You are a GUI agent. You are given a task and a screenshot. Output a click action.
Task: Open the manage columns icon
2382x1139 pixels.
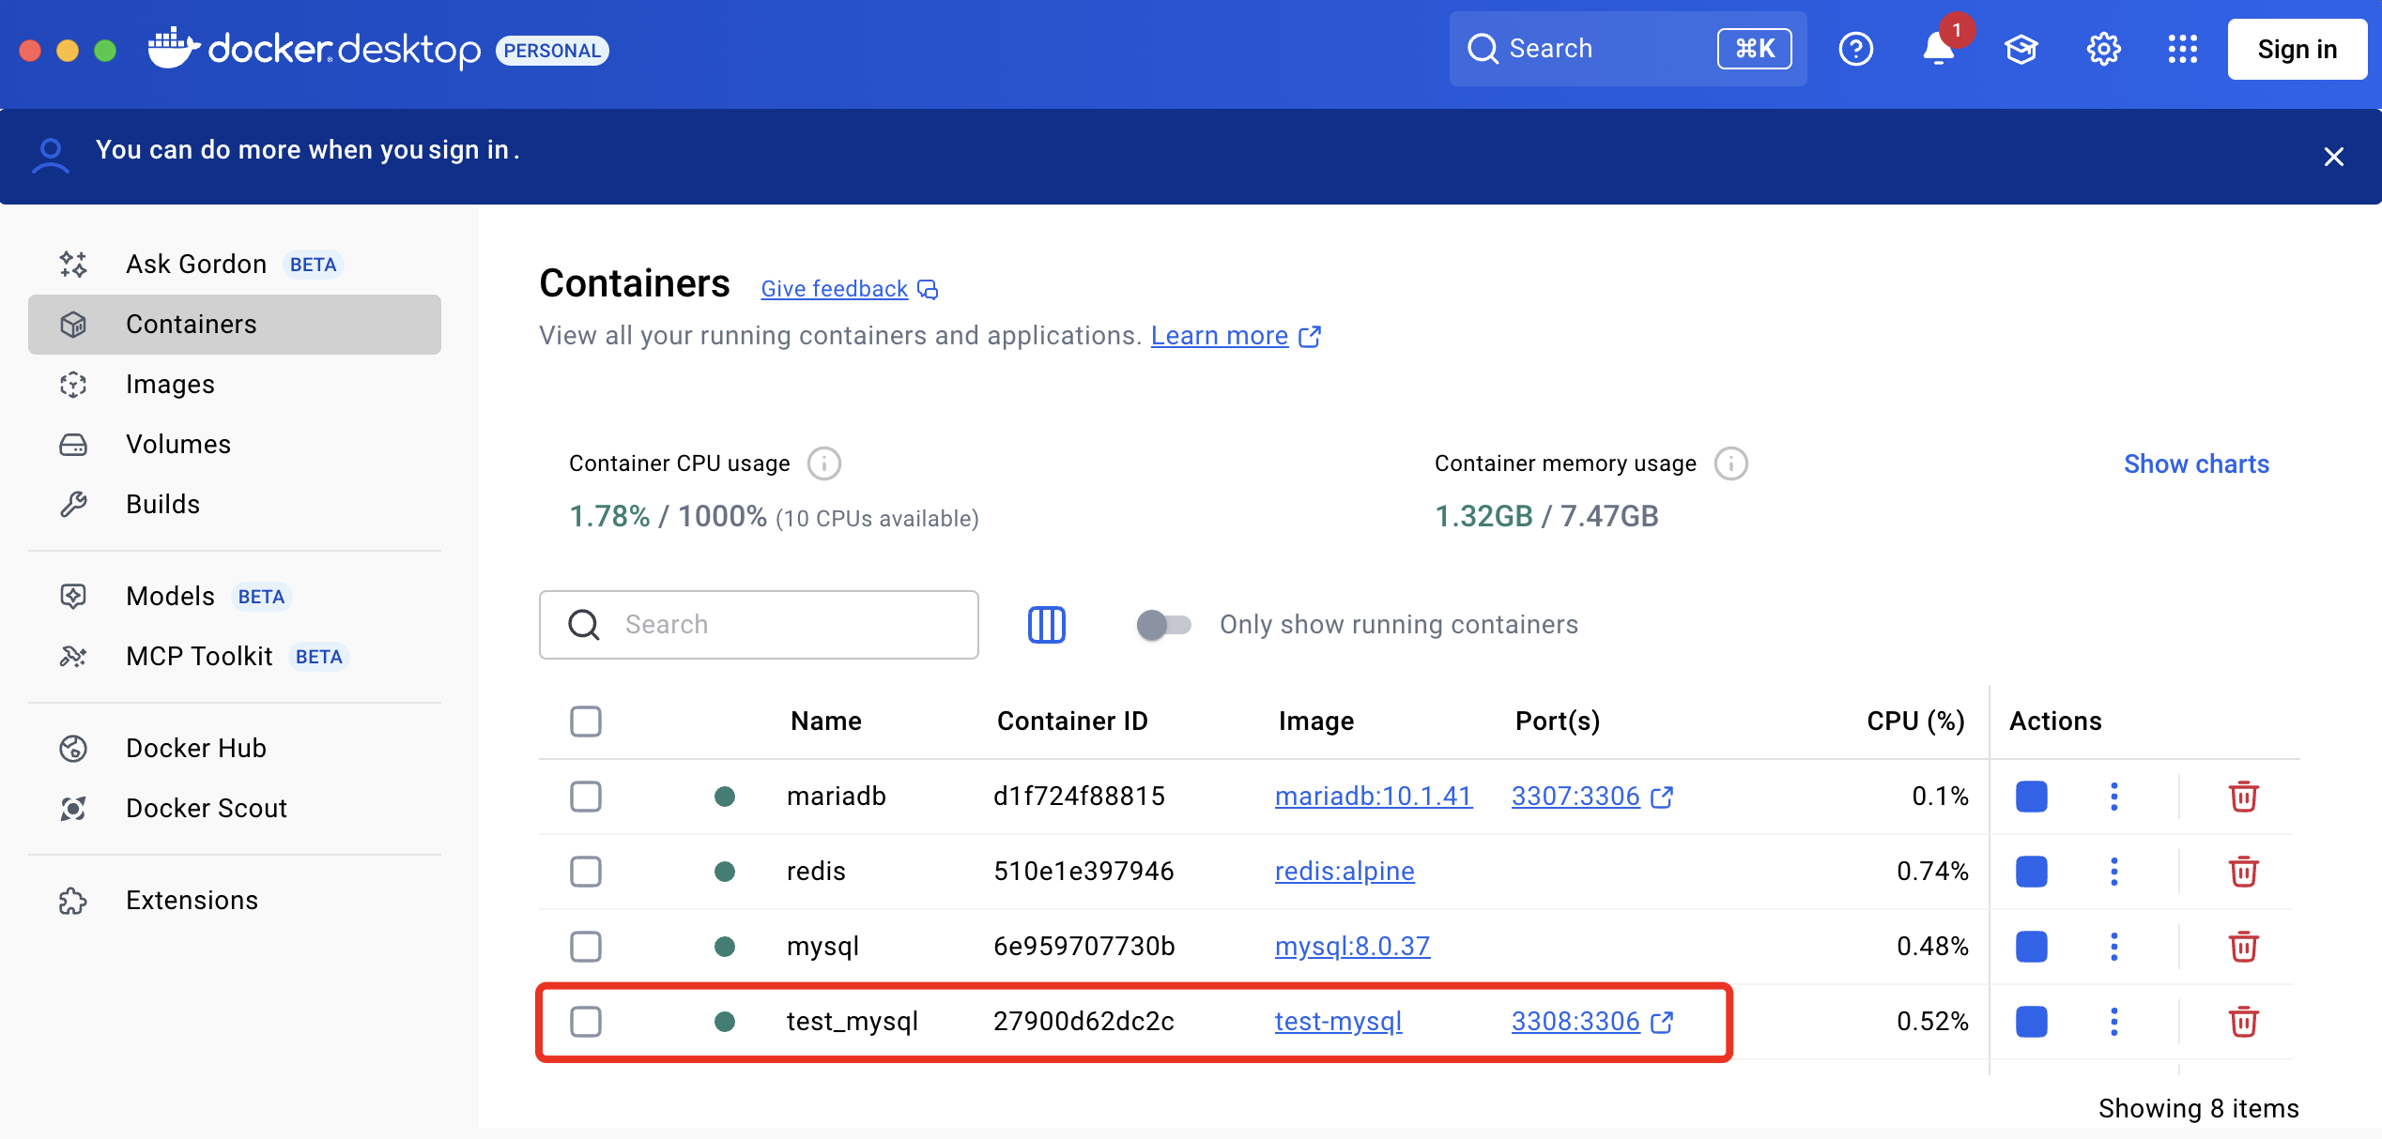[1046, 625]
